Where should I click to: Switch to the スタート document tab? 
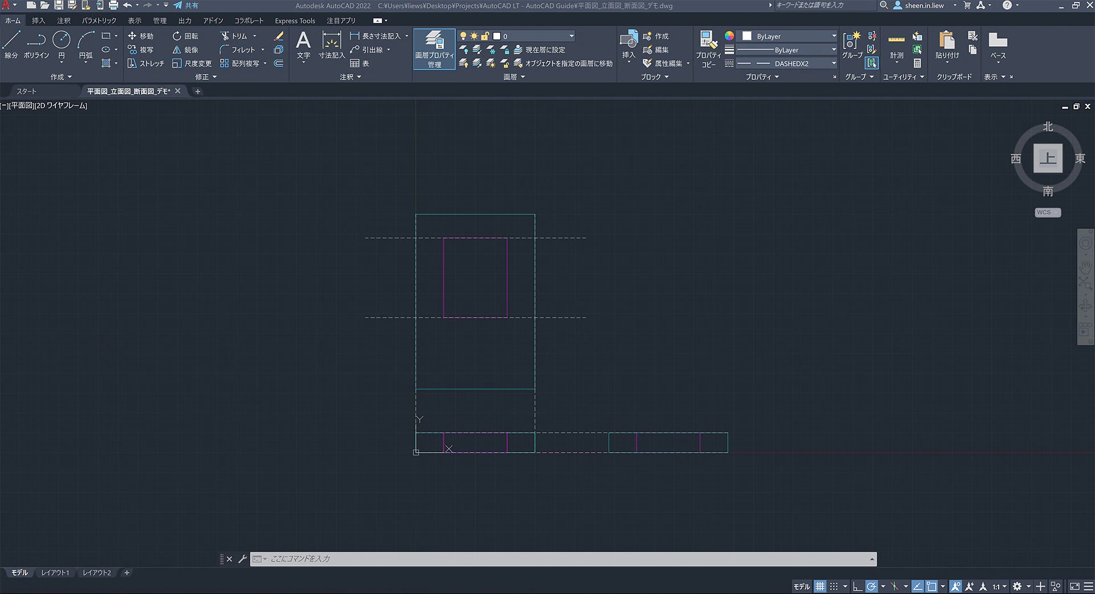[x=26, y=91]
